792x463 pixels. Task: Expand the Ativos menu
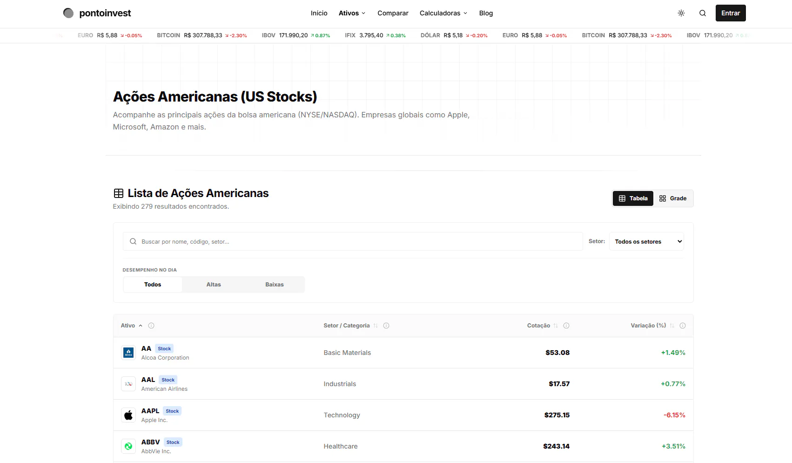[352, 13]
